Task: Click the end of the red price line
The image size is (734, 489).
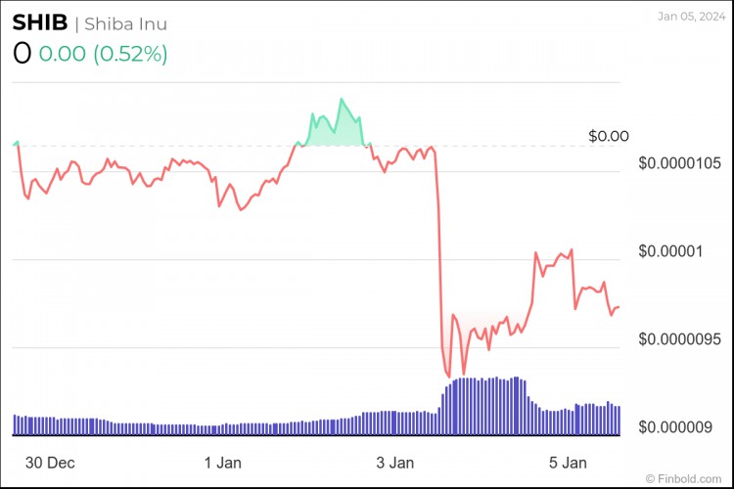Action: coord(619,307)
